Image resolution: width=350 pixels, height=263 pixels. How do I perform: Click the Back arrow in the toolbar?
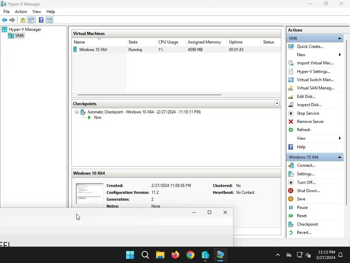coord(4,20)
